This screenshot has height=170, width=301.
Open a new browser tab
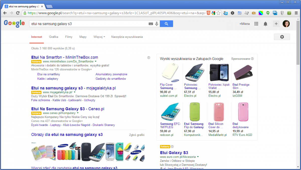pos(49,6)
